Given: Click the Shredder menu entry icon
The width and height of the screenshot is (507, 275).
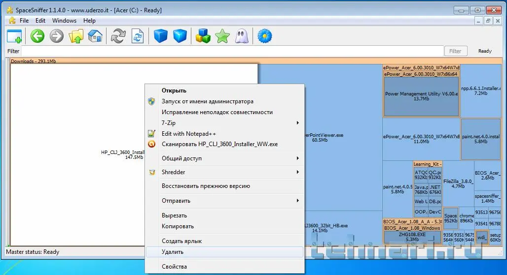Looking at the screenshot, I should (x=151, y=172).
